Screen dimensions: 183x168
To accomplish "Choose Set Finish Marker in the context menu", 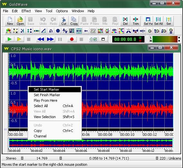I will pos(55,95).
